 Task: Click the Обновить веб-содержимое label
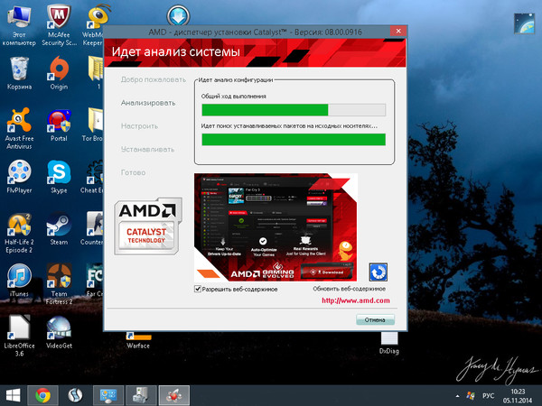[x=349, y=289]
